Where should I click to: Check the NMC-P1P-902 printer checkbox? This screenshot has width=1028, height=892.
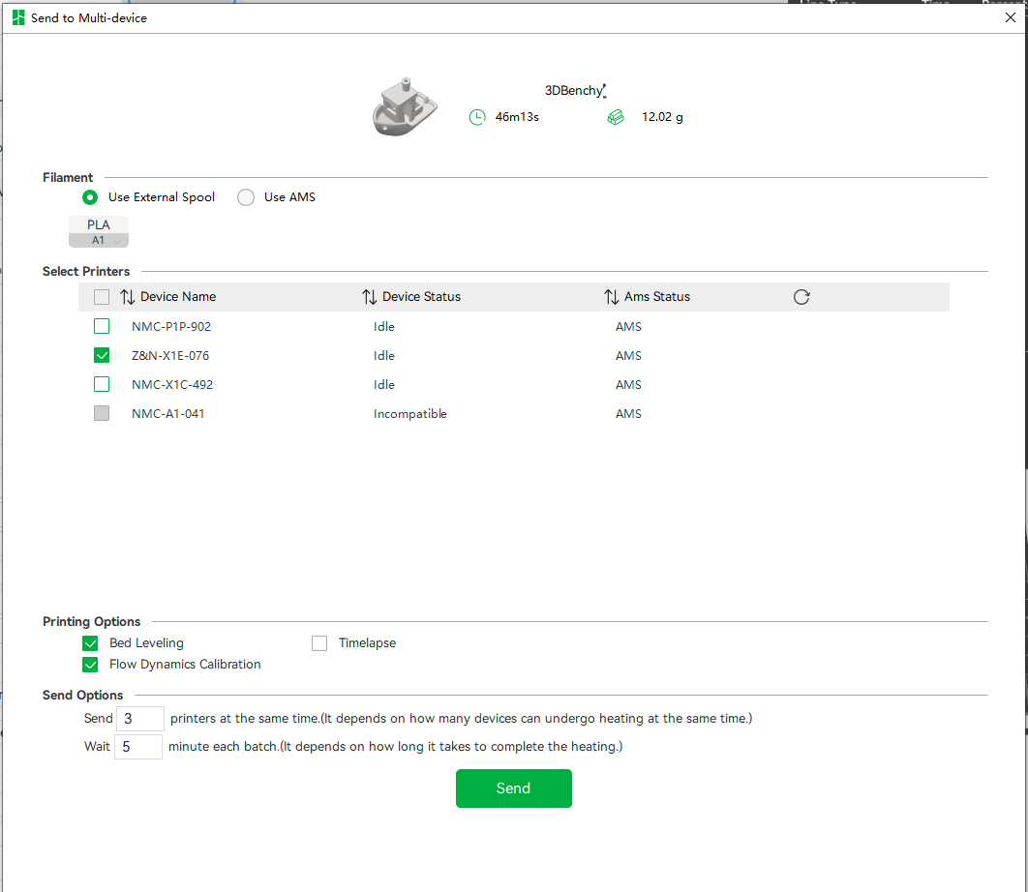pos(102,326)
